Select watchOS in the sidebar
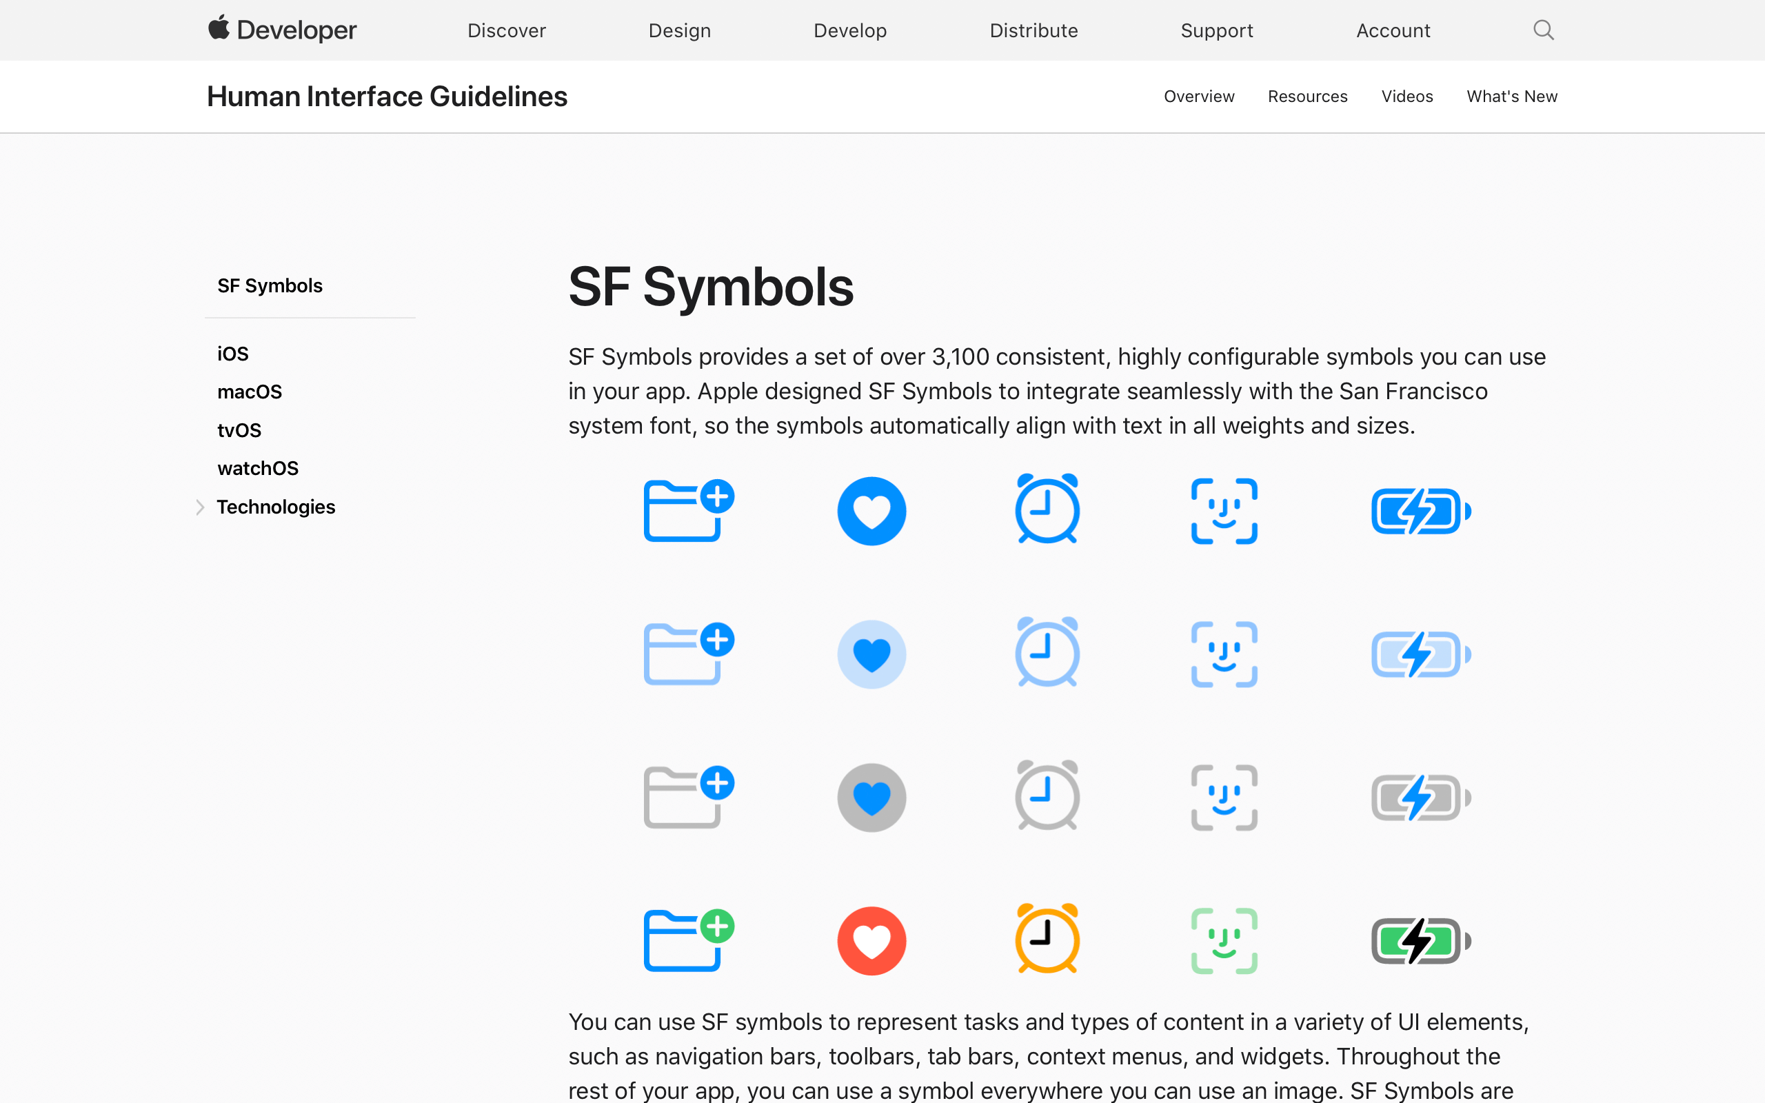Screen dimensions: 1765x1103 pos(256,467)
